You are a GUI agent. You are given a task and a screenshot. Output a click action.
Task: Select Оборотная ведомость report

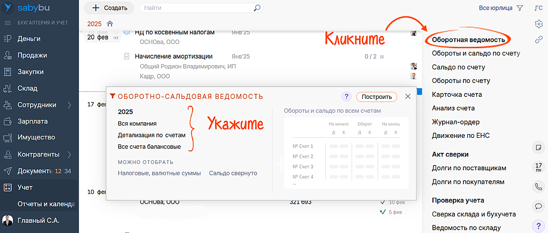coord(468,40)
